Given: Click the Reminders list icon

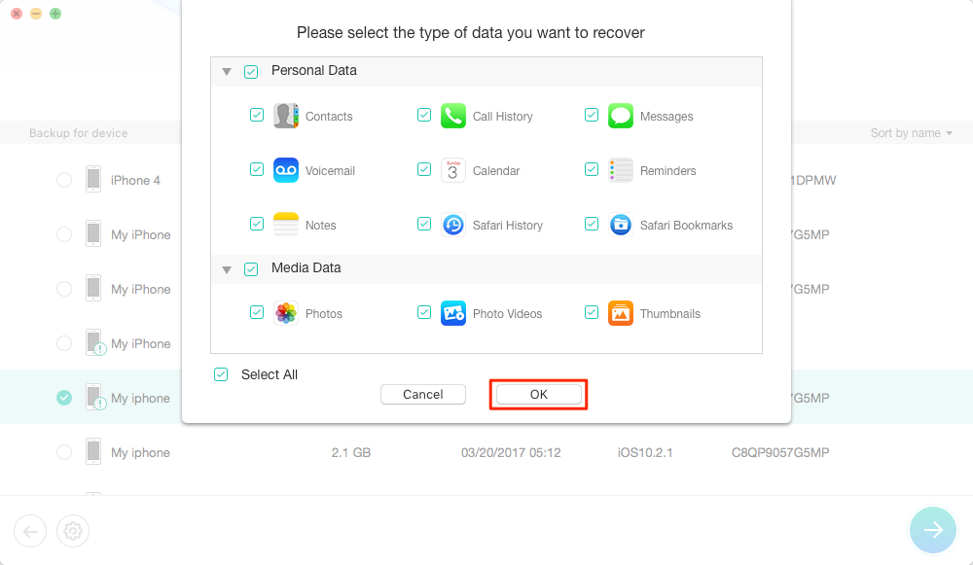Looking at the screenshot, I should click(x=621, y=170).
